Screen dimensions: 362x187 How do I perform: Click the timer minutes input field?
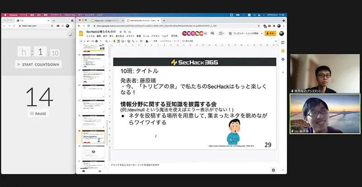(x=39, y=52)
